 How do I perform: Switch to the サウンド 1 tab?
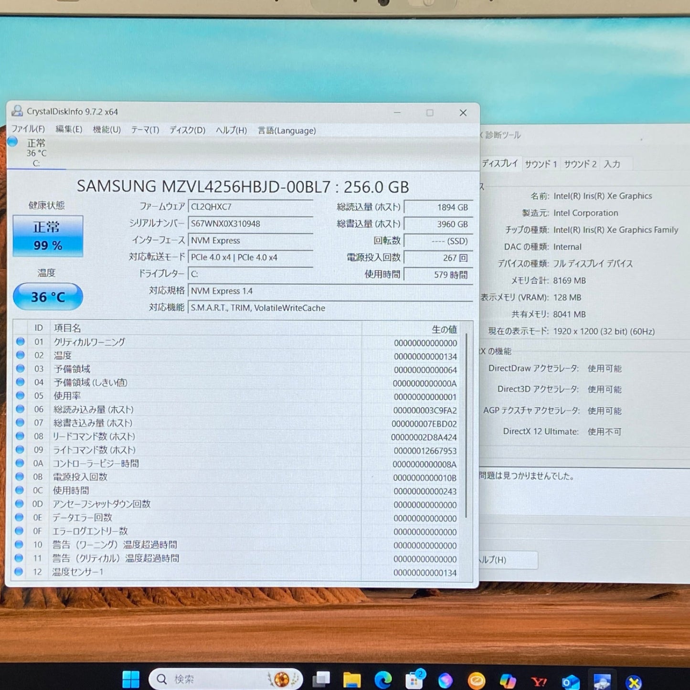click(x=541, y=164)
